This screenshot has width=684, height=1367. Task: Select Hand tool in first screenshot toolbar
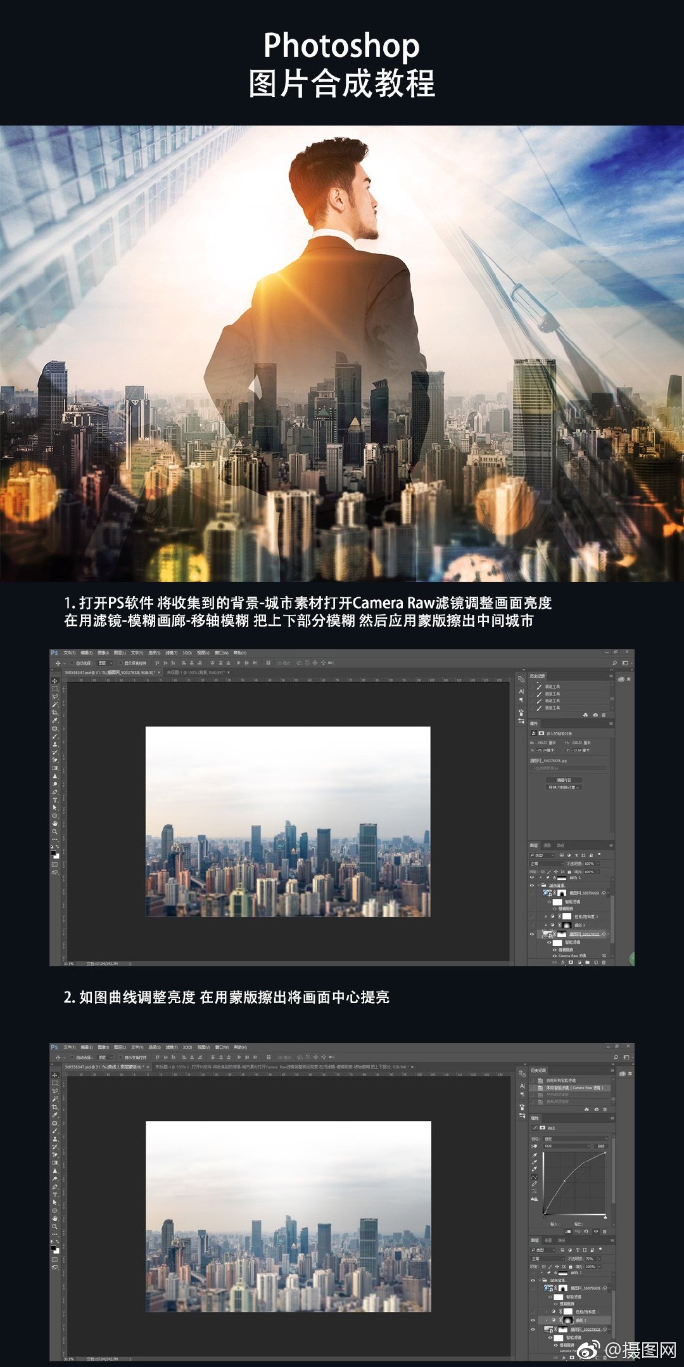[54, 824]
